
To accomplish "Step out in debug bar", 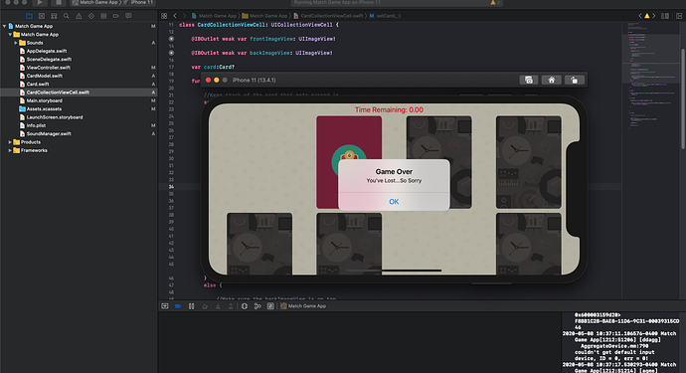I will 231,306.
